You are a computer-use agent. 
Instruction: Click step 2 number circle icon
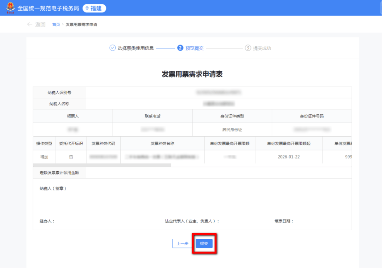pyautogui.click(x=180, y=48)
